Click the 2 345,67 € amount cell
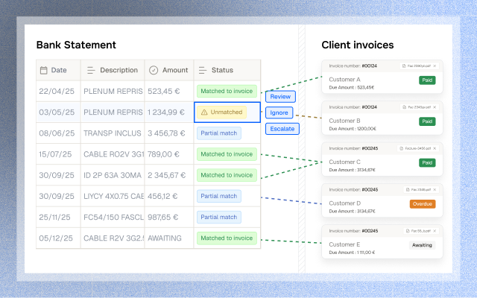This screenshot has height=298, width=477. [169, 175]
